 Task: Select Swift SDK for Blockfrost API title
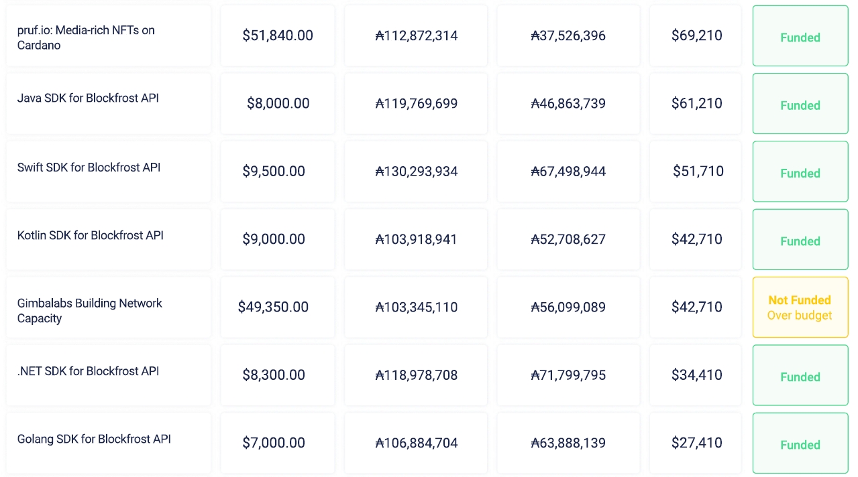click(x=89, y=167)
